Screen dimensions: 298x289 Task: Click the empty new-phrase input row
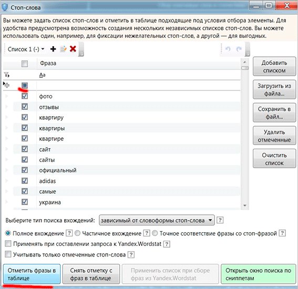pos(139,85)
